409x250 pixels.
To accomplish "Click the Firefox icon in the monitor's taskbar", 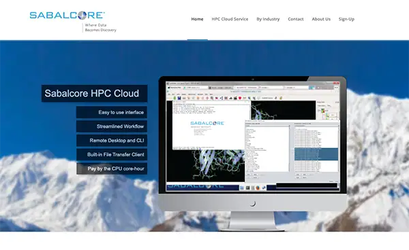I will (258, 187).
